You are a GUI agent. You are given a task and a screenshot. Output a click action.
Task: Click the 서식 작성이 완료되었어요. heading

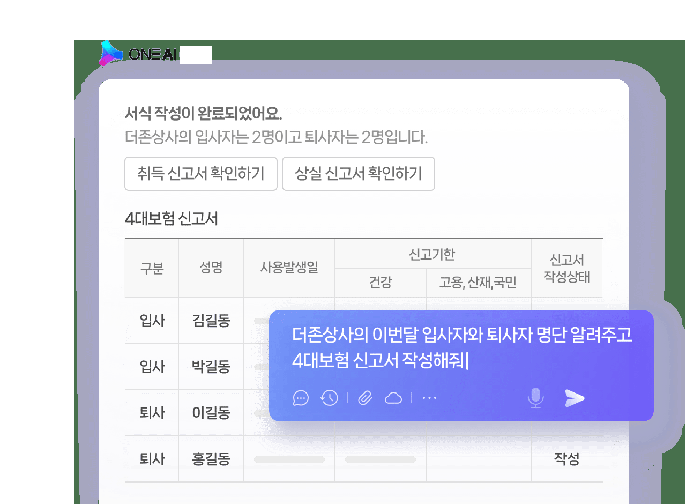(204, 114)
